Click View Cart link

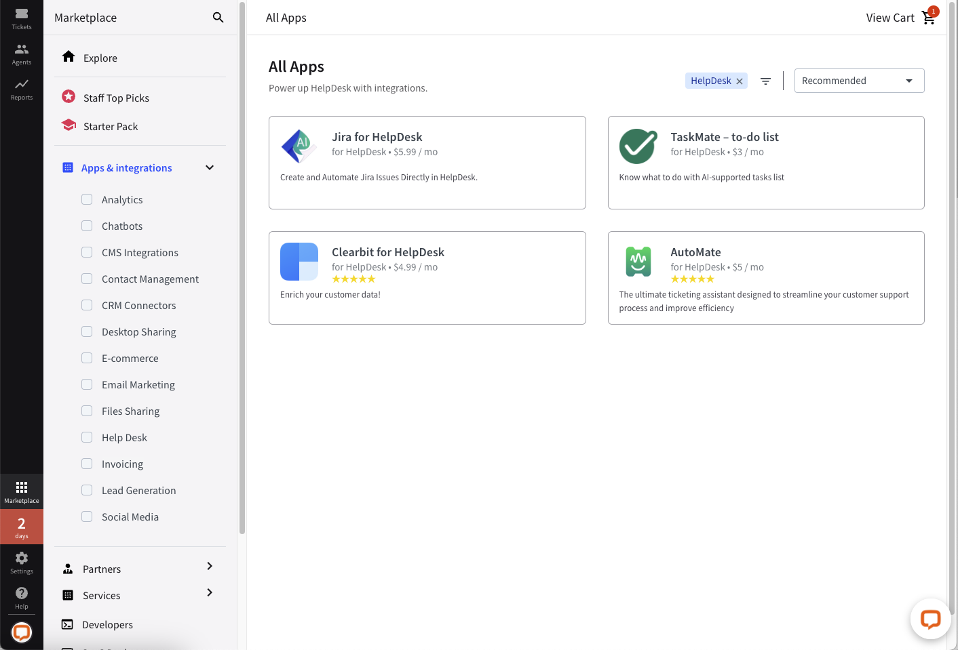tap(890, 18)
